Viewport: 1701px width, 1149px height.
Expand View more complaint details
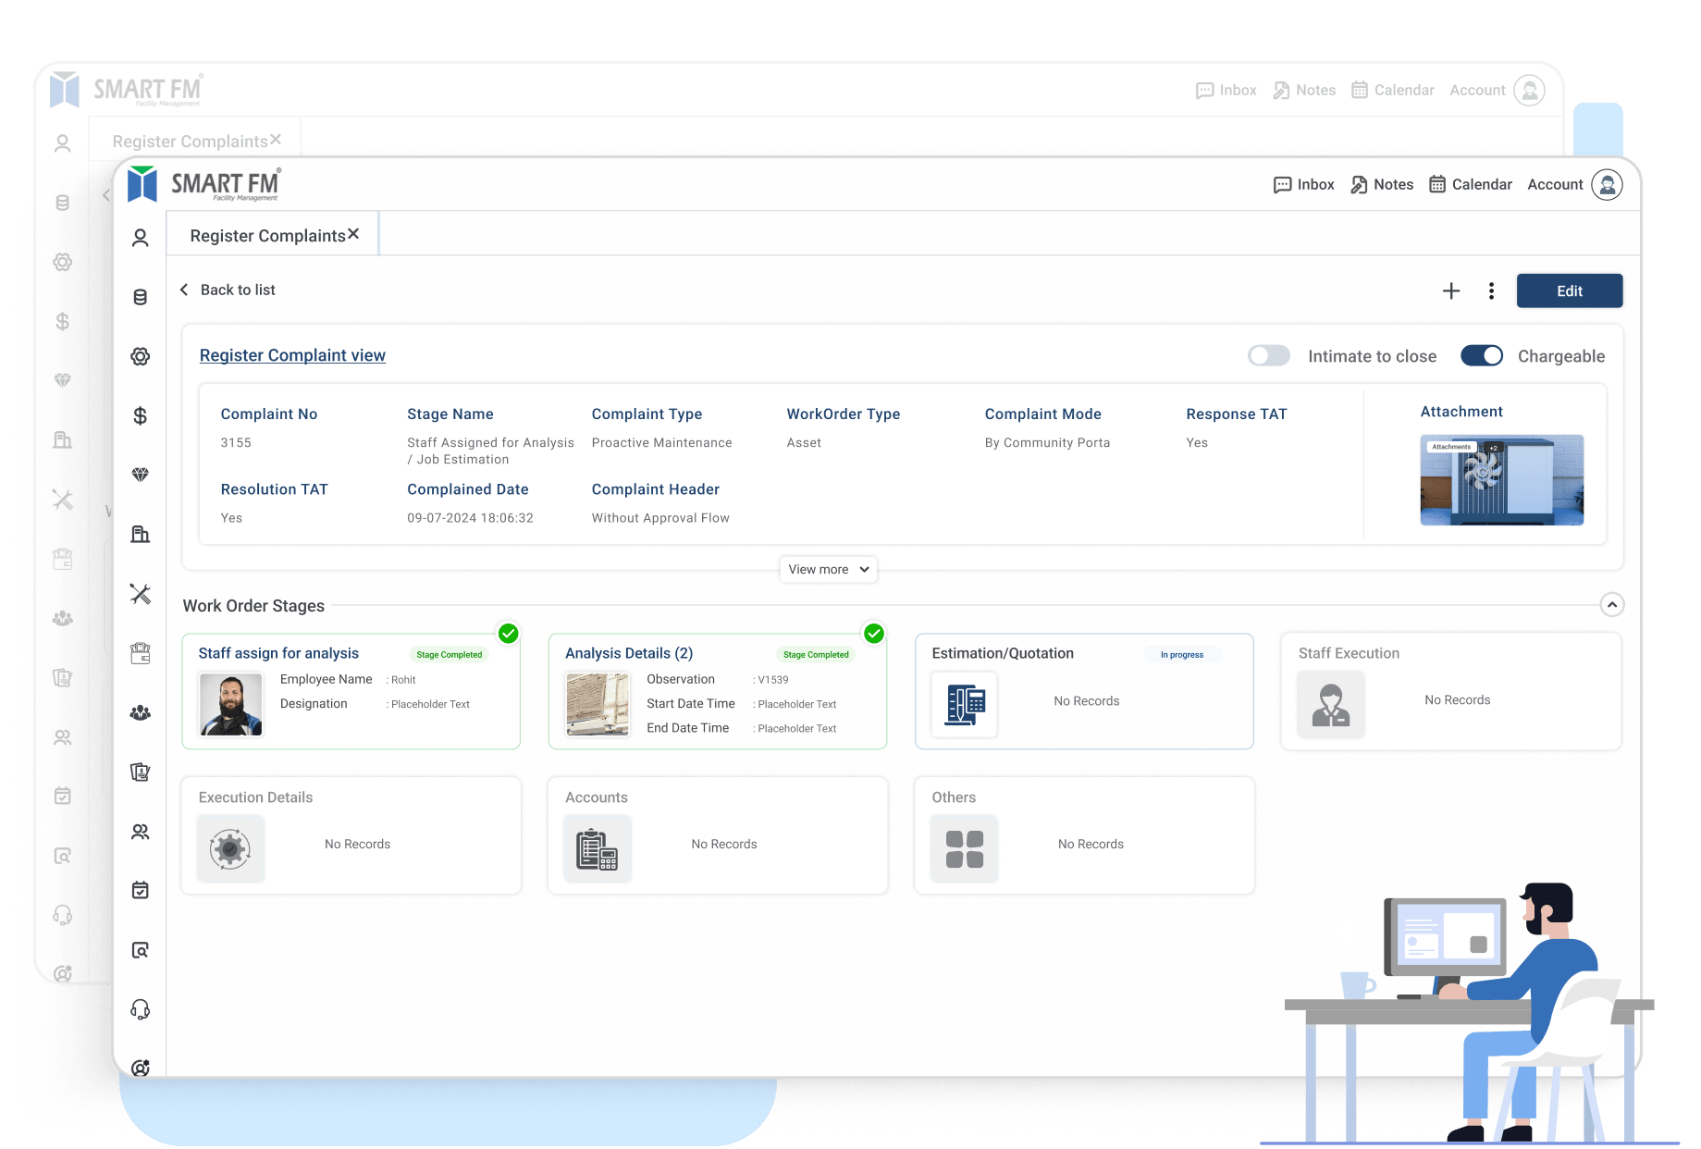(827, 569)
